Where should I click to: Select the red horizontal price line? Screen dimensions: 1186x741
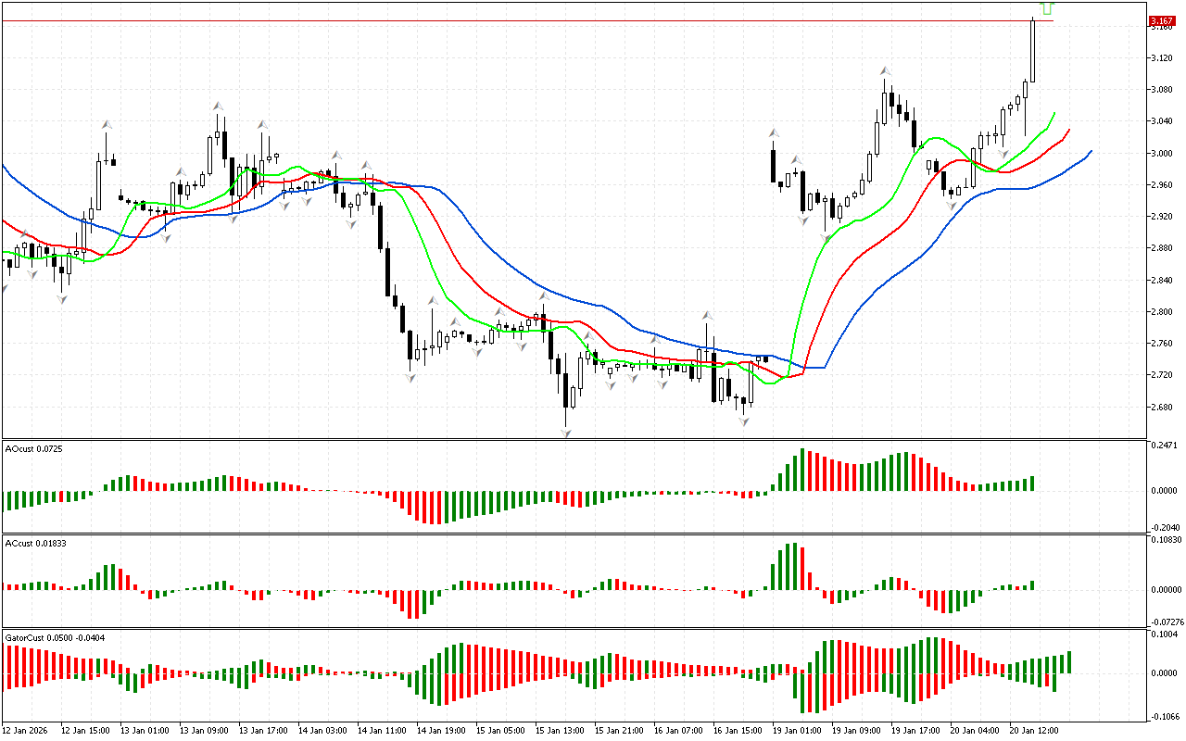click(x=556, y=20)
